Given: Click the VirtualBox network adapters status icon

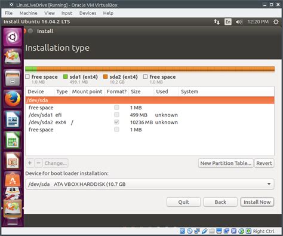Looking at the screenshot, I should [197, 231].
